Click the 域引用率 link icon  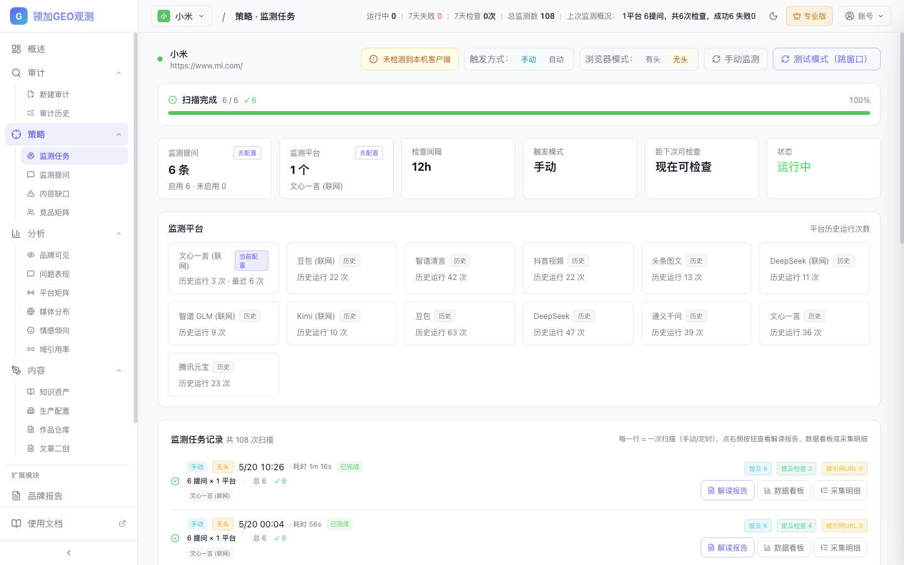point(31,349)
